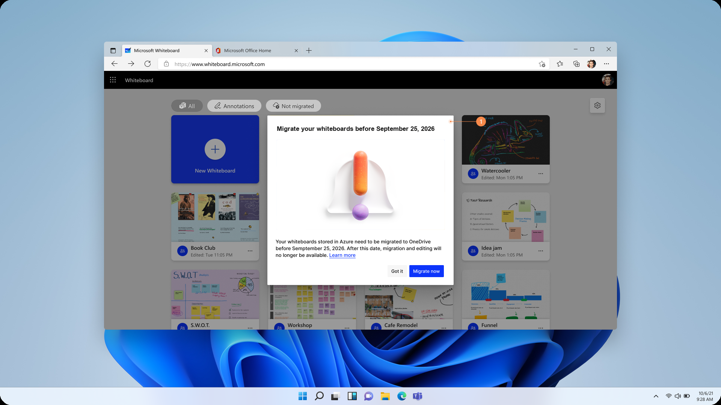
Task: Click the shared icon on Watercooler
Action: (x=473, y=174)
